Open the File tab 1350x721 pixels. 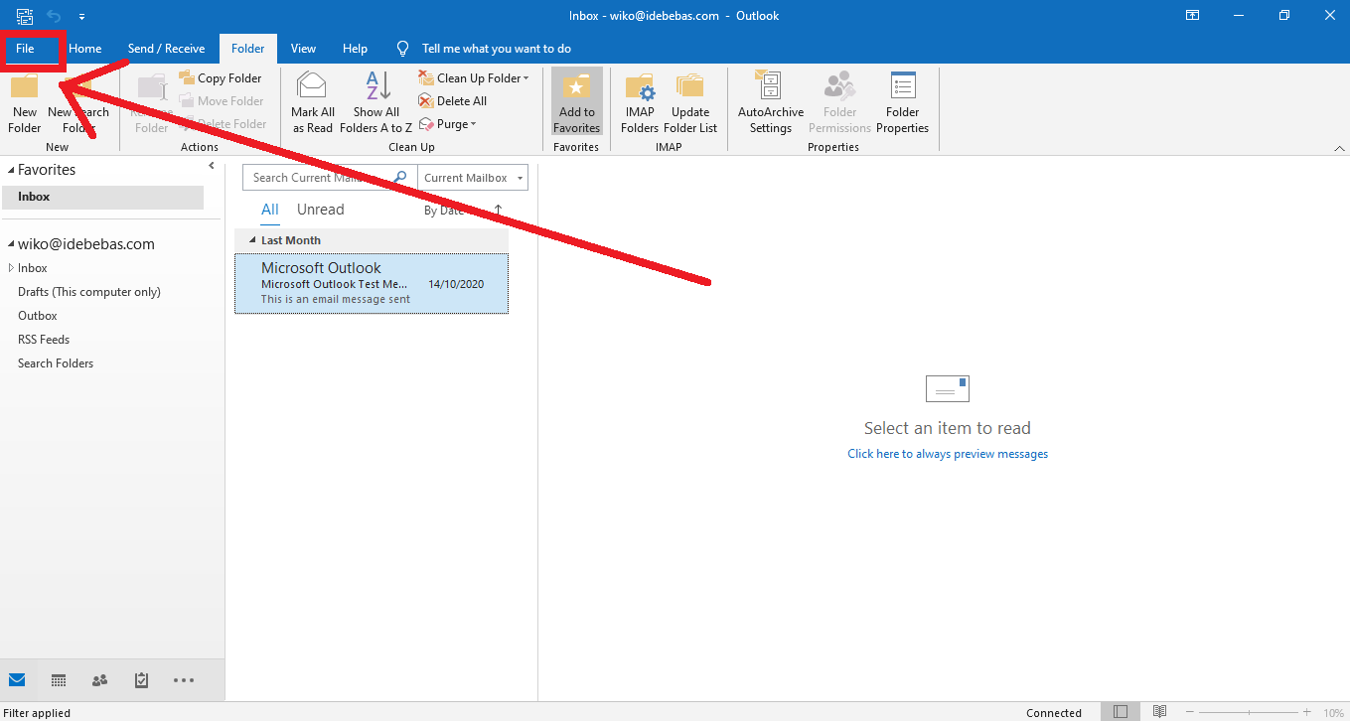25,48
